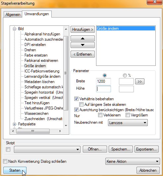The width and height of the screenshot is (163, 176).
Task: Collapse the Bild tree node
Action: coord(14,29)
